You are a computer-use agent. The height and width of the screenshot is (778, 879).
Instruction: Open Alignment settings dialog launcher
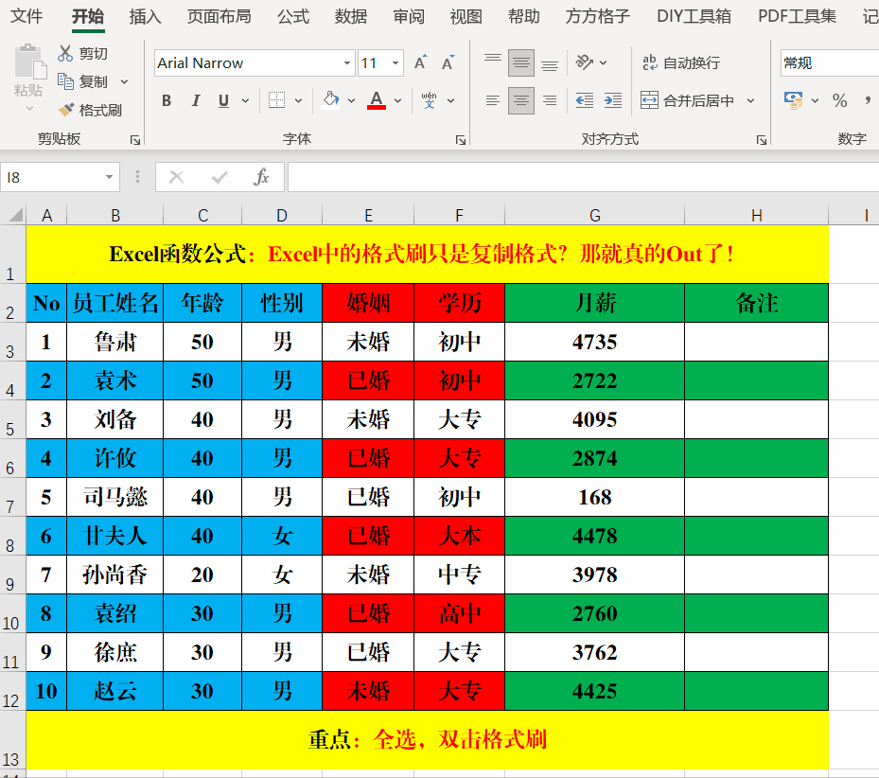[x=762, y=140]
